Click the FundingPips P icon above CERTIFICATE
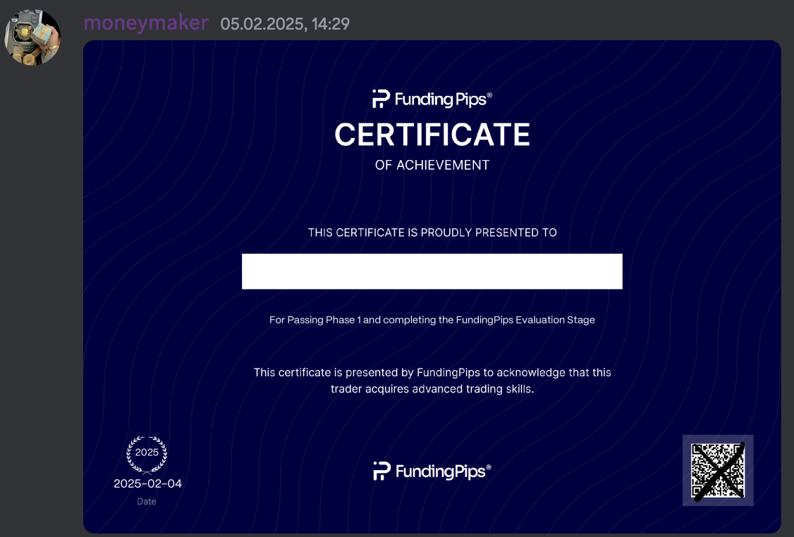The image size is (794, 537). click(x=381, y=99)
